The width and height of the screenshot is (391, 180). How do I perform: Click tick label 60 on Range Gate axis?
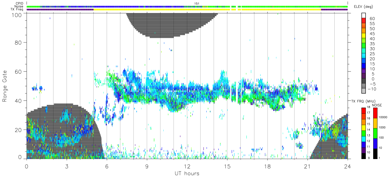pos(18,71)
